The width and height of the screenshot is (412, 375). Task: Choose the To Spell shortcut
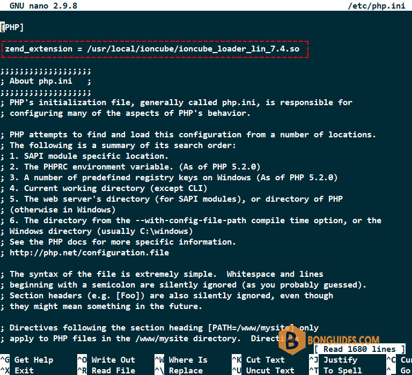(335, 370)
